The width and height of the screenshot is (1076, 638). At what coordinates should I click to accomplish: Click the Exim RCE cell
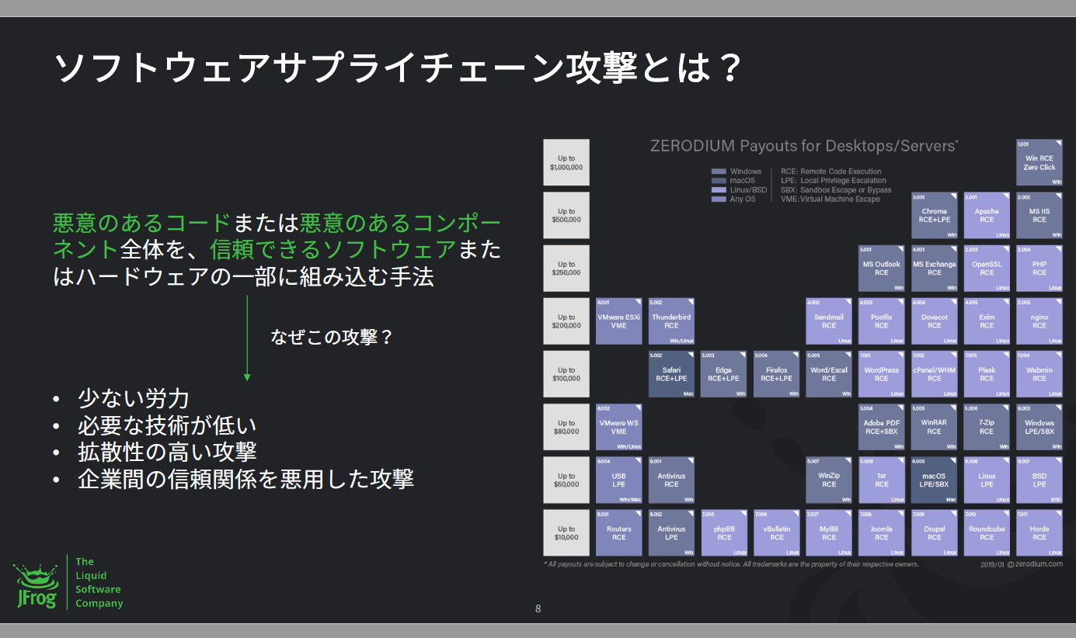click(987, 321)
